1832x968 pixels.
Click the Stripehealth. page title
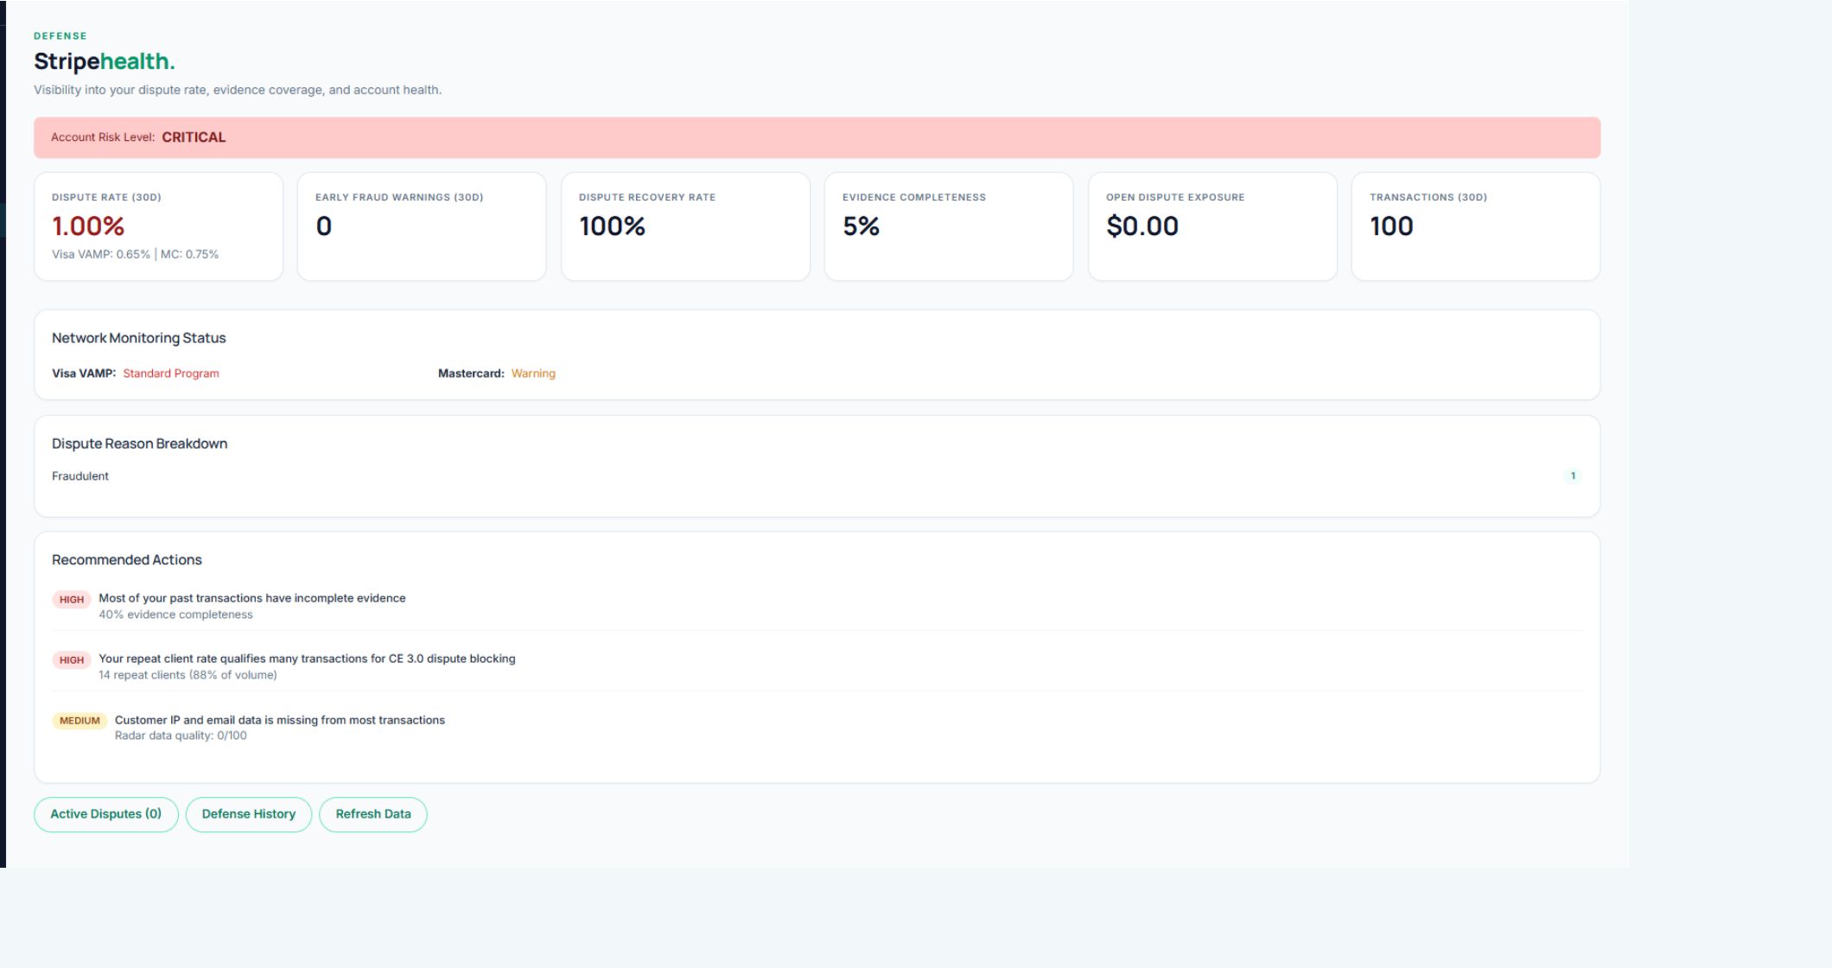[x=105, y=61]
